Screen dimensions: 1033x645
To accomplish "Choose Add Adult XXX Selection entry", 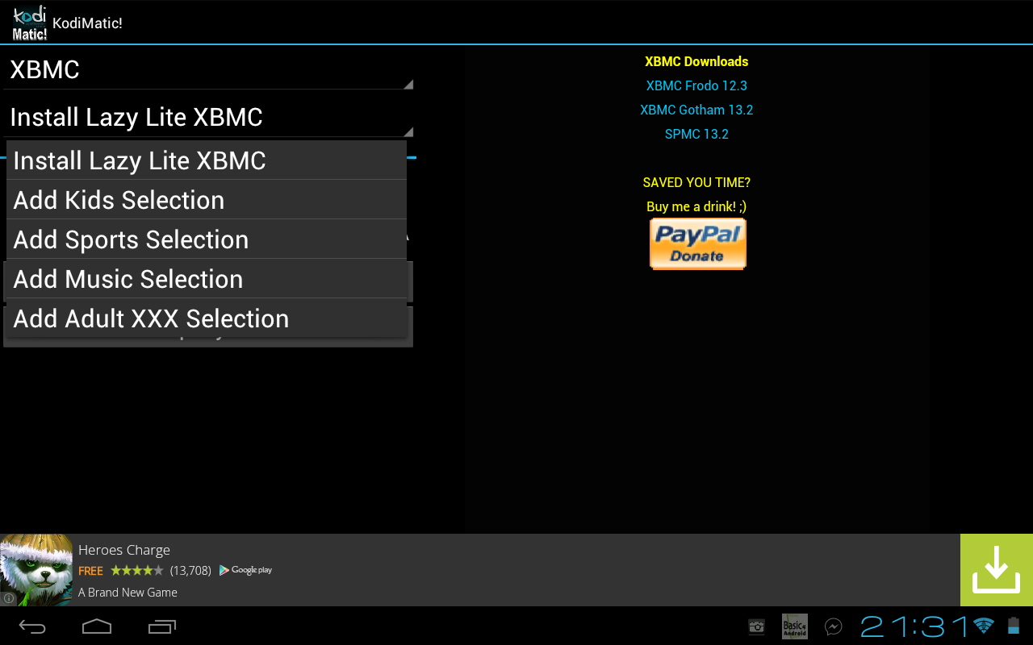I will pyautogui.click(x=207, y=318).
